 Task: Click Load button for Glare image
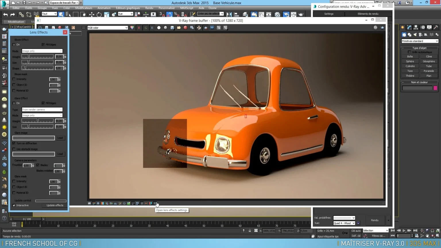[x=60, y=138]
